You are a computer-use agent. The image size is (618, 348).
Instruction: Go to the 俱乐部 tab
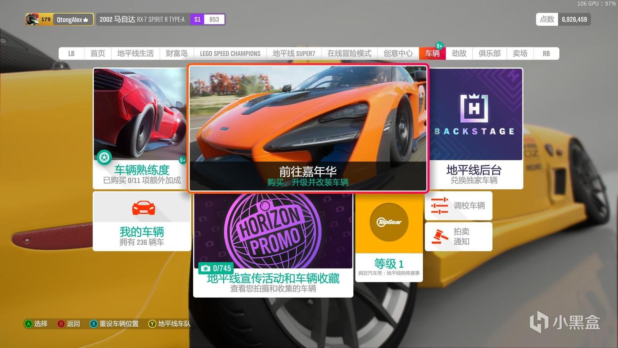[489, 54]
